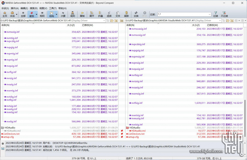Open the 编辑(E) menu

click(24, 8)
